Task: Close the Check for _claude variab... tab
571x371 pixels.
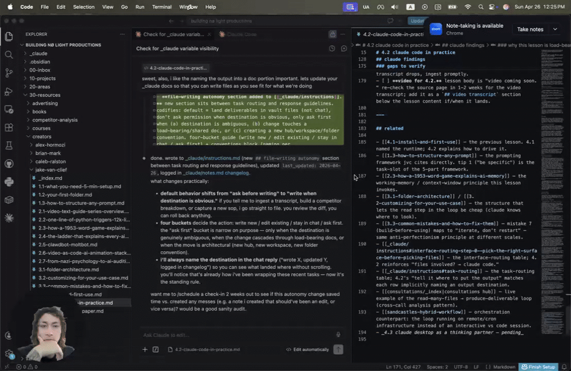Action: (x=209, y=34)
